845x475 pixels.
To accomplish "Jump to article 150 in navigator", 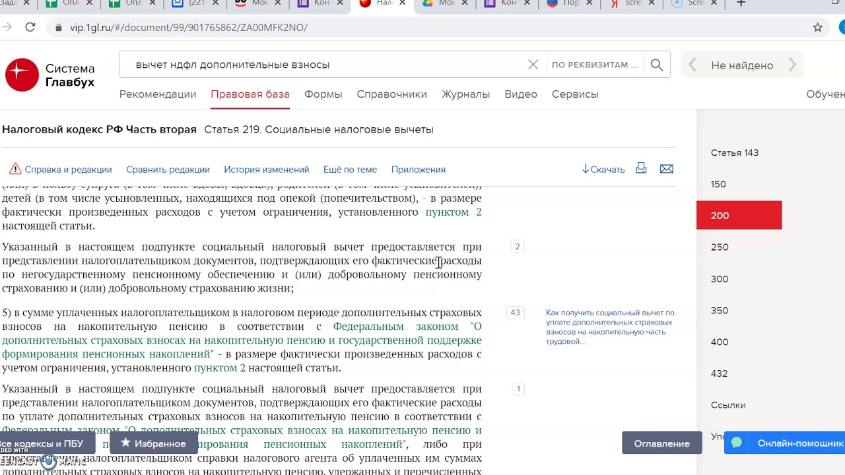I will [x=718, y=184].
